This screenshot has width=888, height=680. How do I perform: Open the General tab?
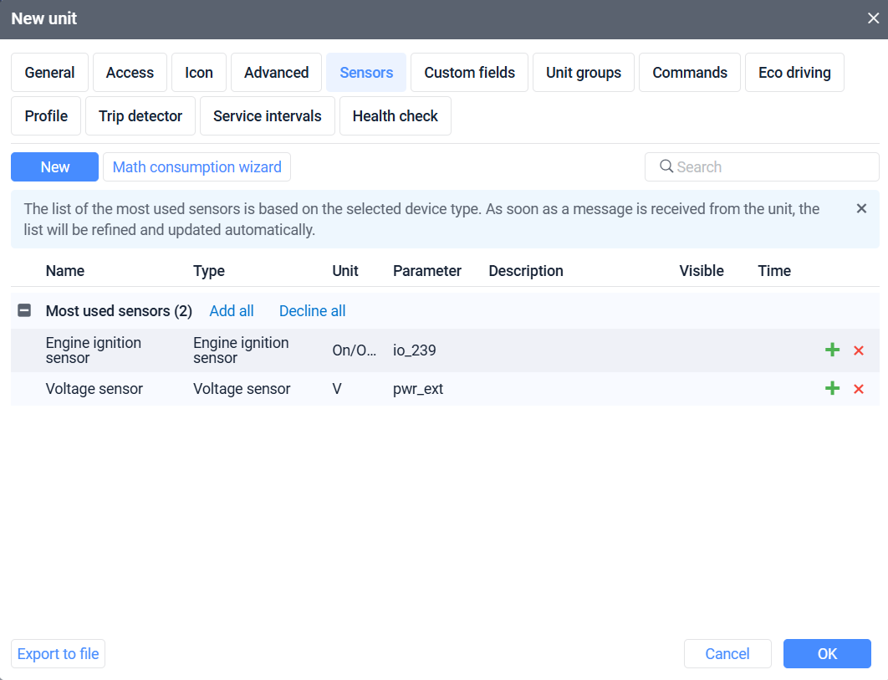(49, 73)
